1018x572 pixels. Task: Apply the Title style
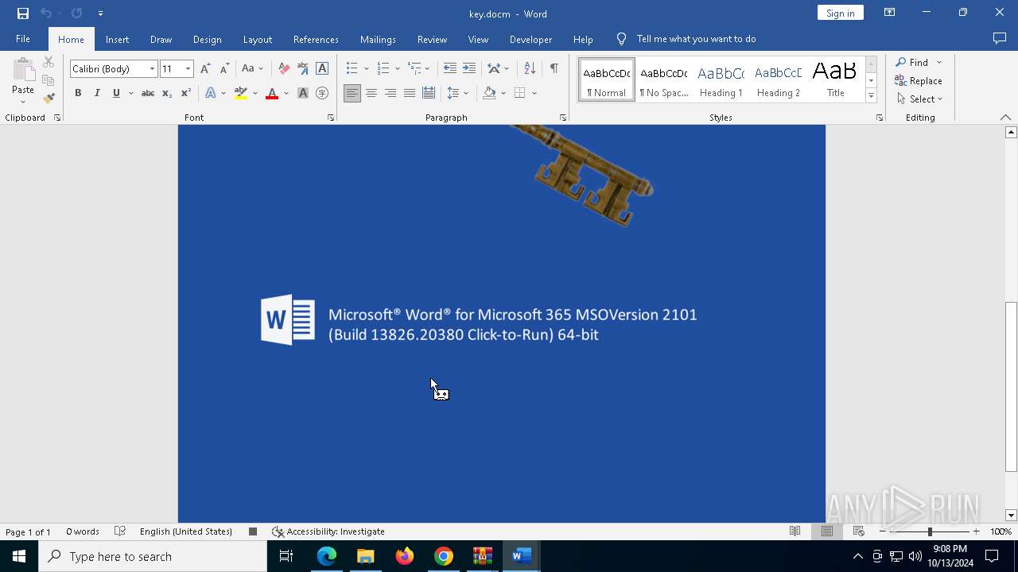(835, 80)
